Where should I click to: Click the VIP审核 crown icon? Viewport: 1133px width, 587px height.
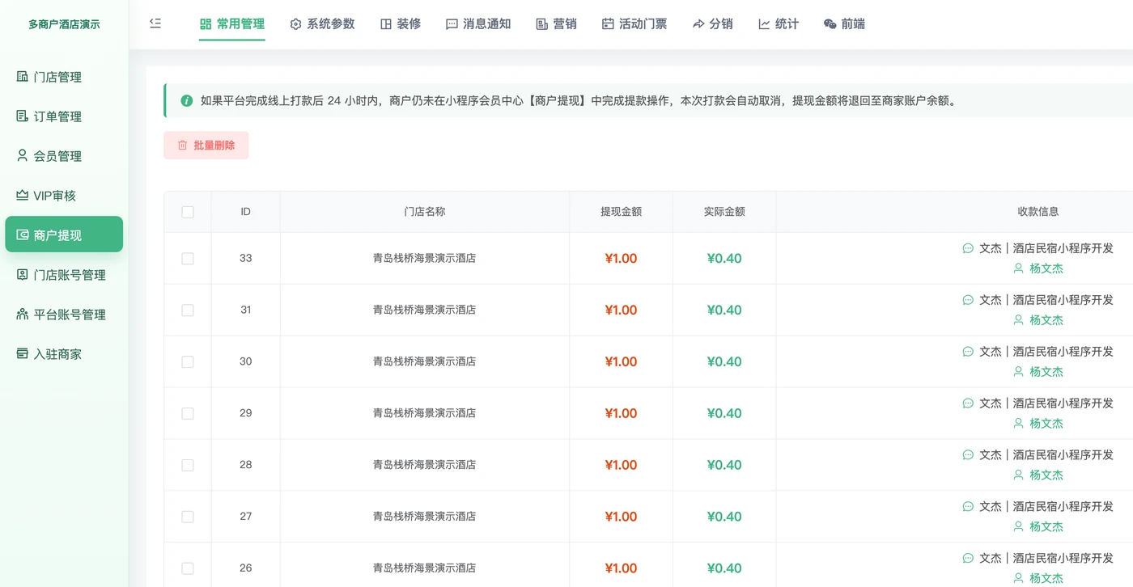(x=23, y=195)
